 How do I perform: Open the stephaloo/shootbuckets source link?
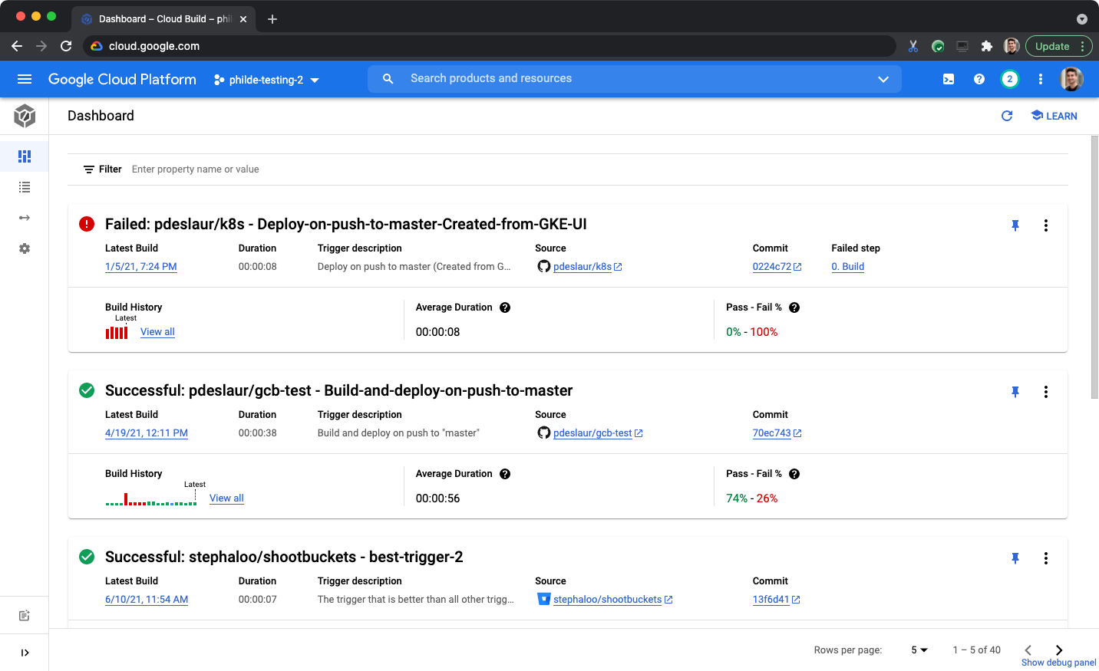pyautogui.click(x=612, y=600)
